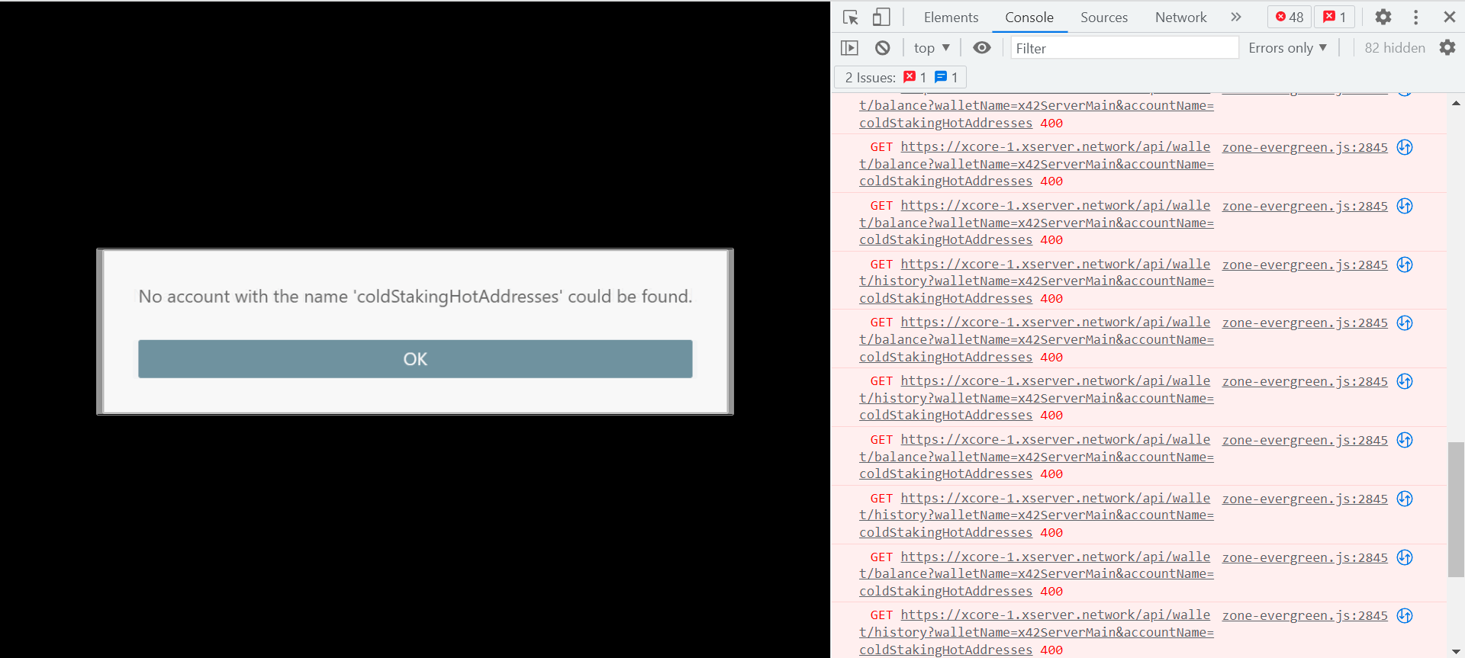Viewport: 1465px width, 658px height.
Task: Open the Sources tab
Action: click(x=1103, y=17)
